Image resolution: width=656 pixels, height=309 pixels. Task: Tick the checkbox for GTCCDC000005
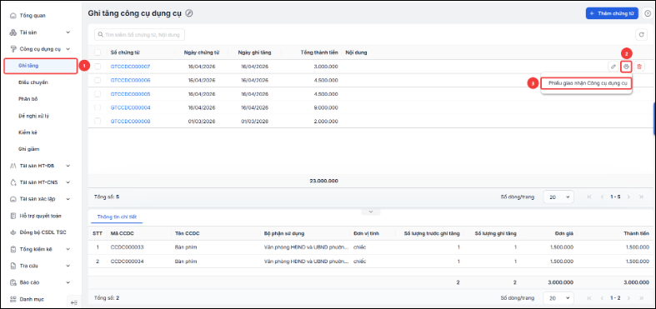(x=98, y=94)
